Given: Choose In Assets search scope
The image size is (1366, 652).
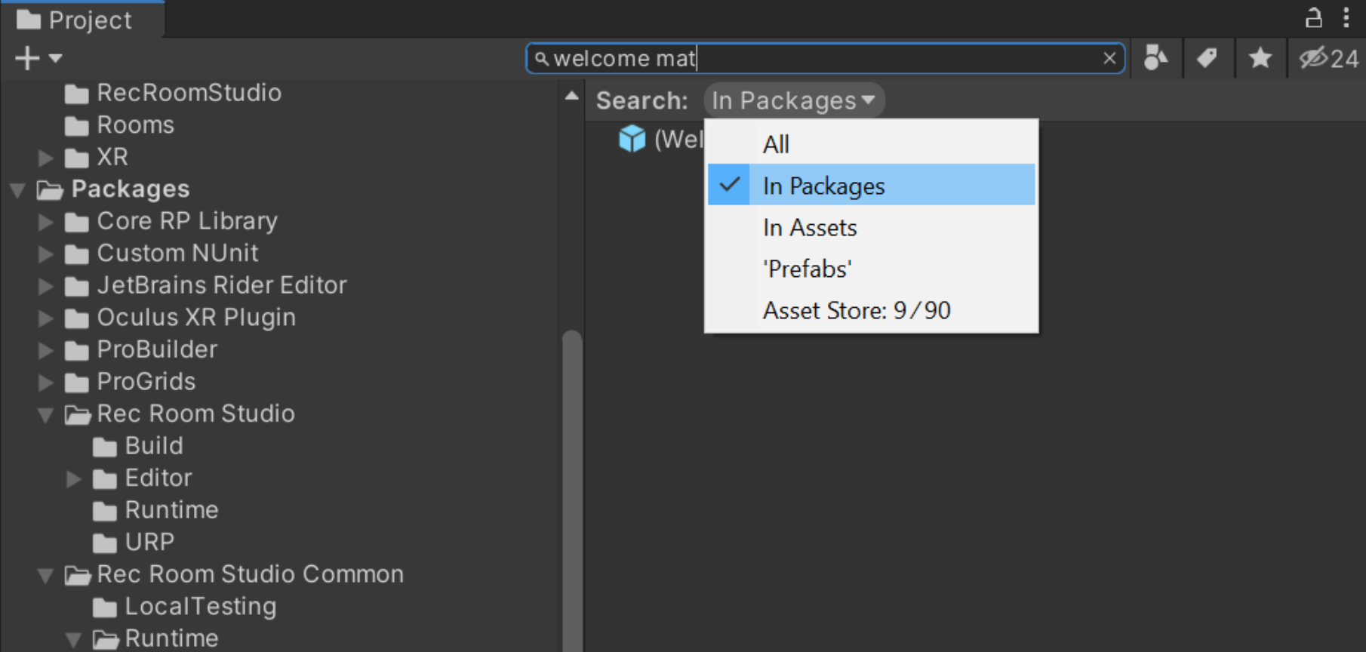Looking at the screenshot, I should pos(809,228).
